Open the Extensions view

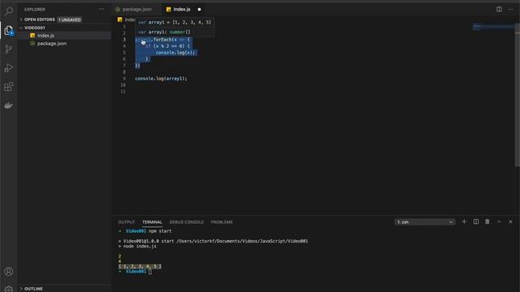tap(9, 87)
